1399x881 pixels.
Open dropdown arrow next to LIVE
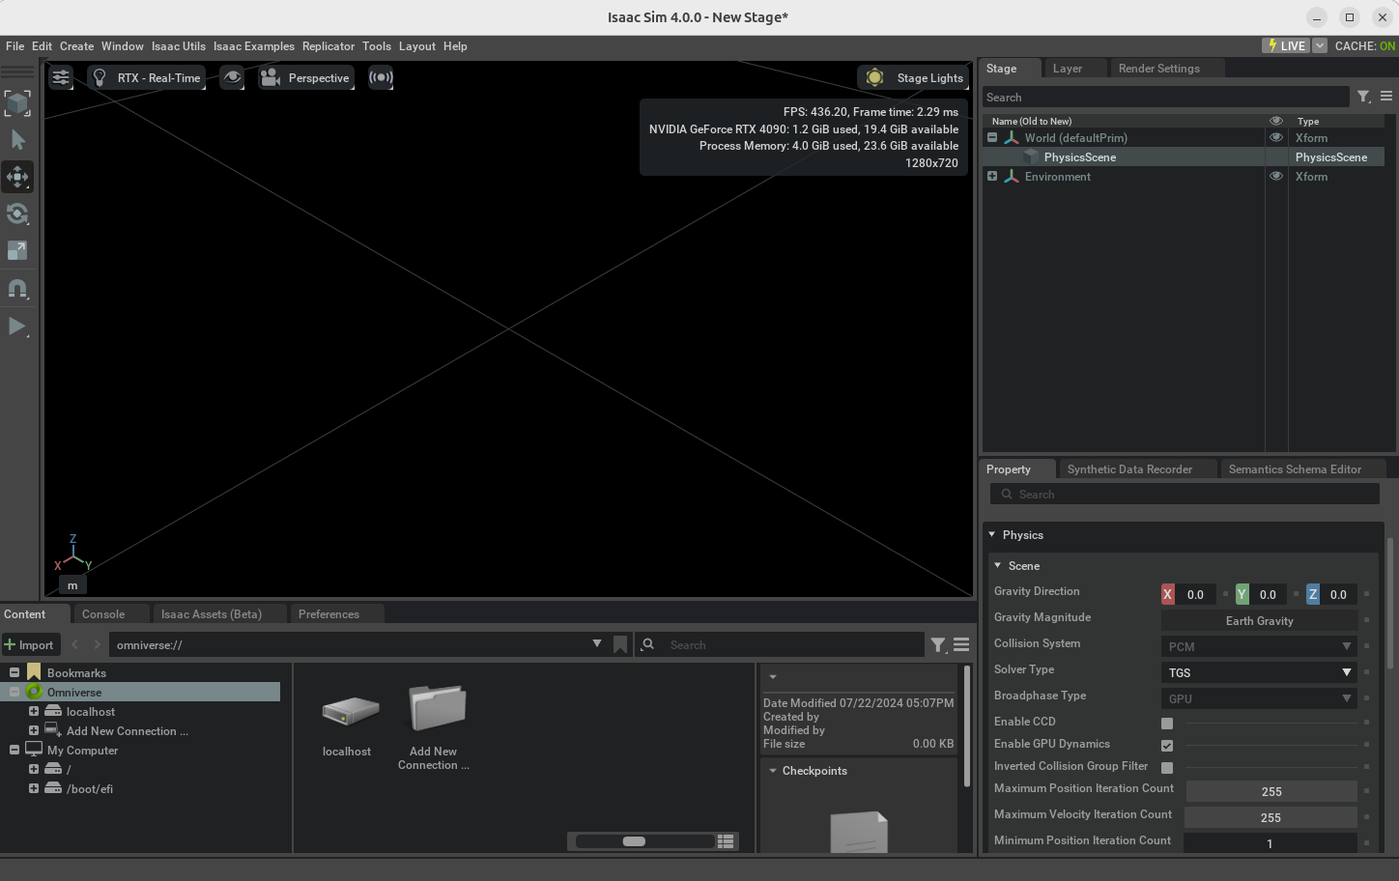1320,45
